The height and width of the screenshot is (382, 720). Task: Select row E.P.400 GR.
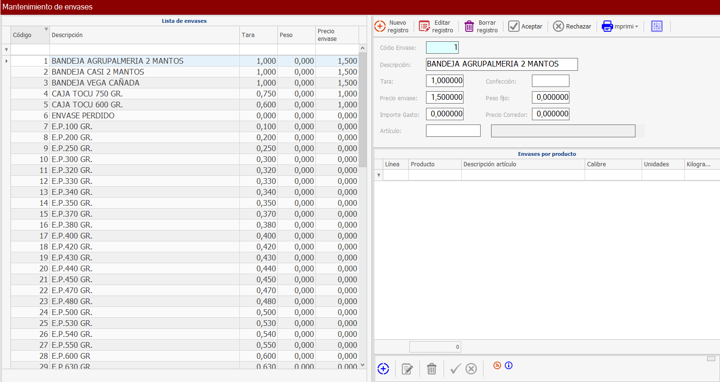click(184, 236)
